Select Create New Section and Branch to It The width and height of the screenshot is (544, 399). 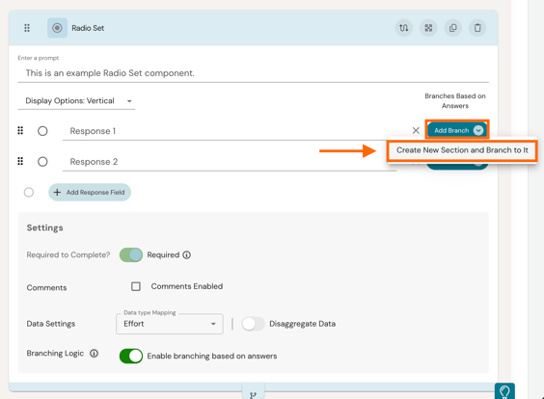[462, 150]
